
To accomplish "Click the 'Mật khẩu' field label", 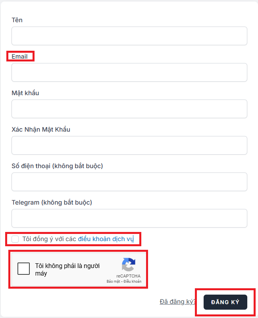I will pos(25,93).
